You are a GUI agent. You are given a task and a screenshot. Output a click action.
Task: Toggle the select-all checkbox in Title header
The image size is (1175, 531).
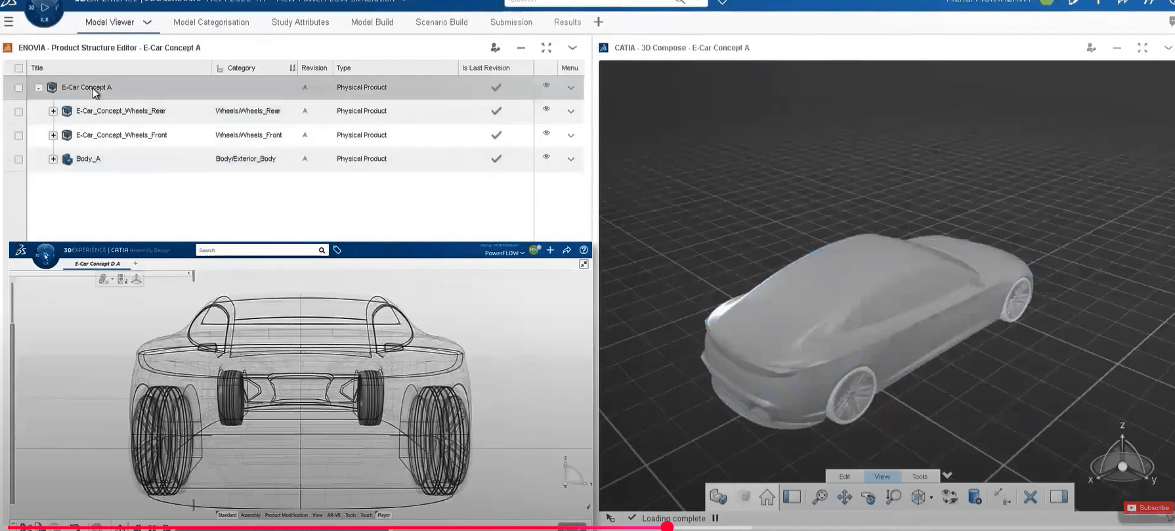click(x=18, y=68)
